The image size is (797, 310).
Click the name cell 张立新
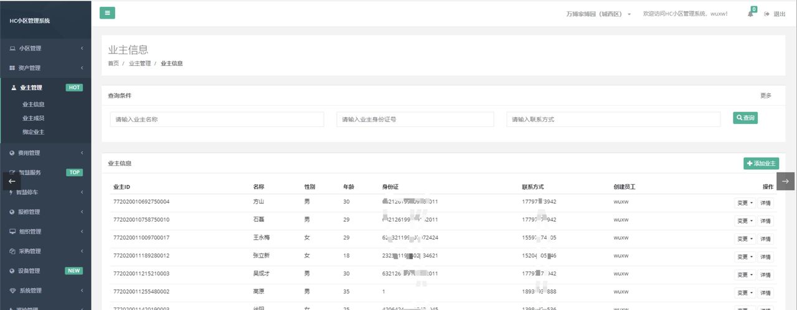pyautogui.click(x=262, y=256)
